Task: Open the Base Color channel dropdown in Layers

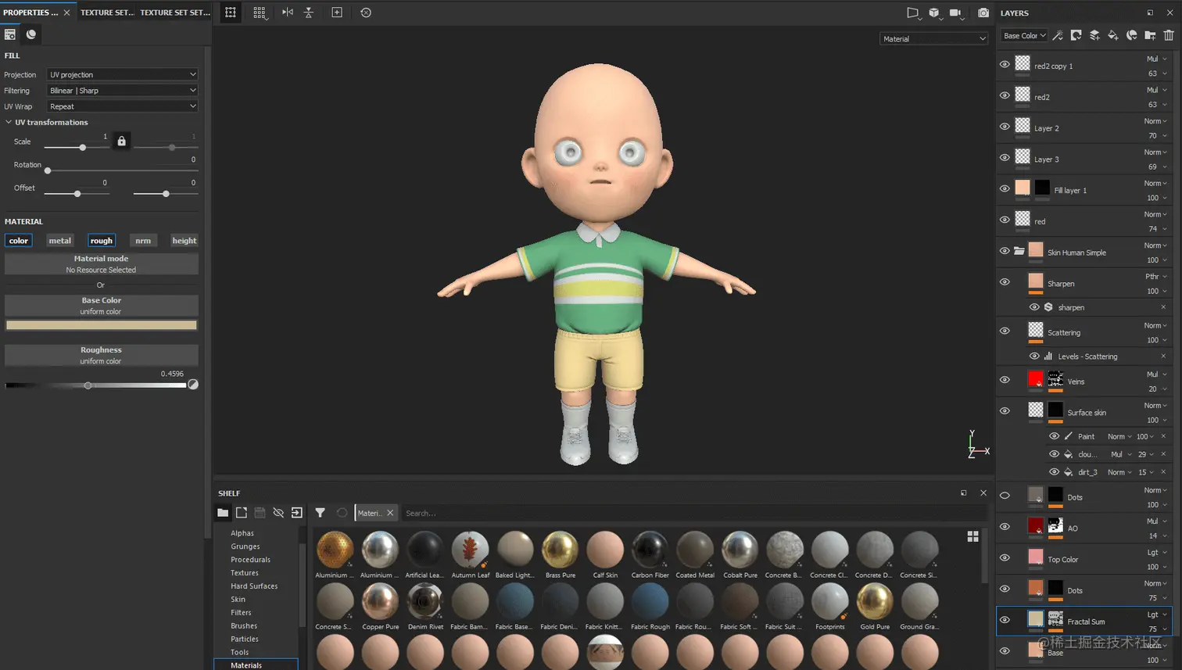Action: (1024, 35)
